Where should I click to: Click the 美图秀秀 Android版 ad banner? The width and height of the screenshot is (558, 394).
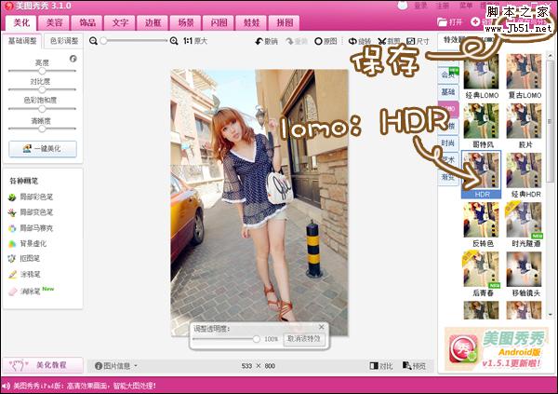[x=497, y=349]
